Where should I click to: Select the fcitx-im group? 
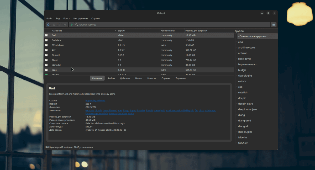click(x=243, y=137)
